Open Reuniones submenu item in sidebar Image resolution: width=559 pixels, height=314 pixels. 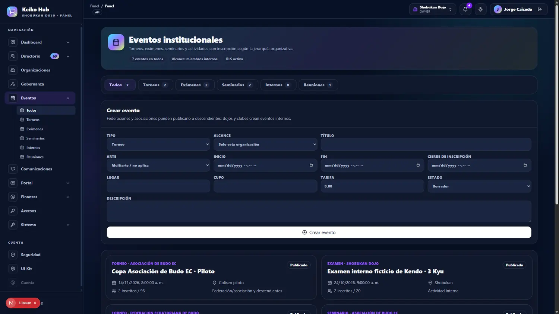click(x=46, y=157)
